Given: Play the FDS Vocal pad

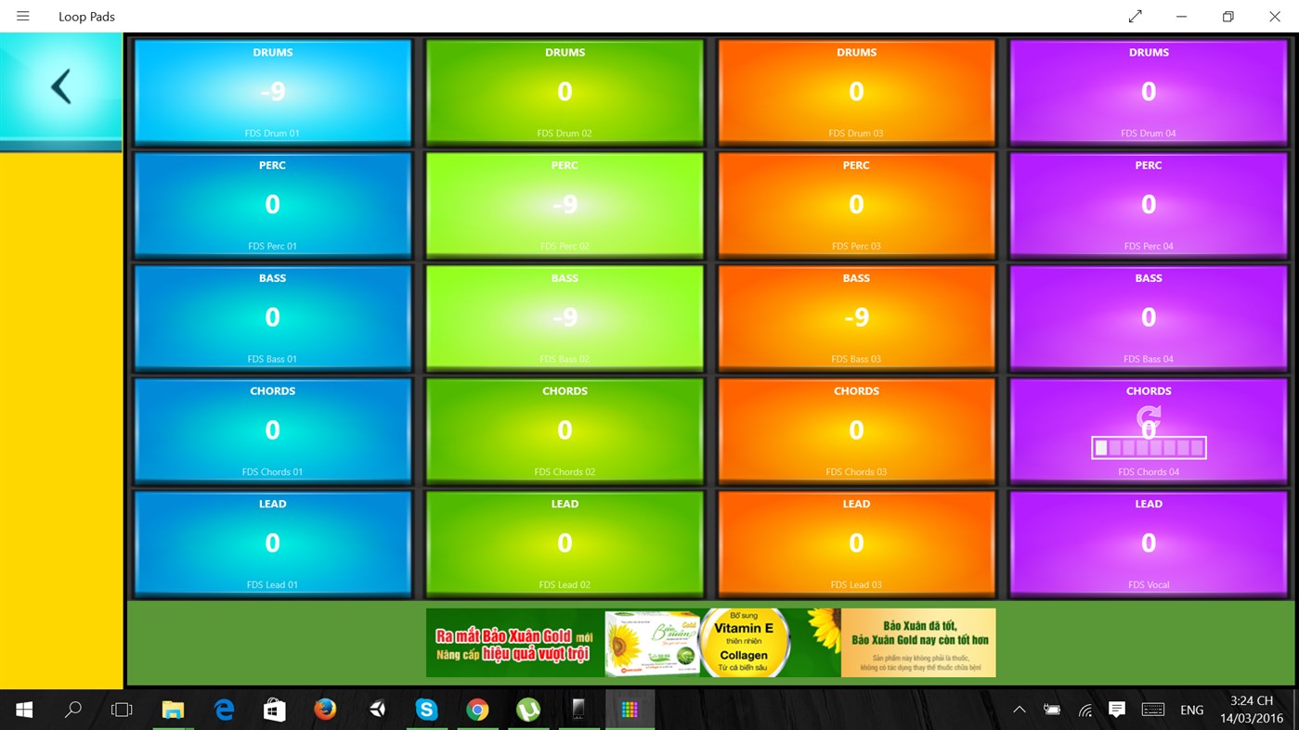Looking at the screenshot, I should [x=1149, y=544].
